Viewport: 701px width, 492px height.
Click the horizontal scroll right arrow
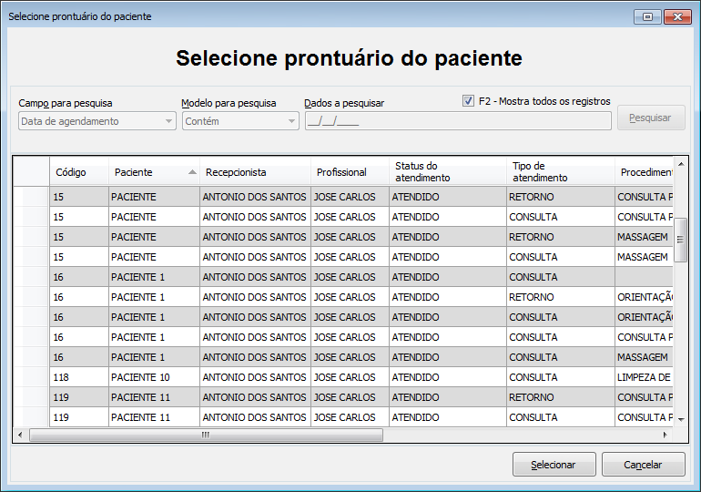pyautogui.click(x=665, y=435)
